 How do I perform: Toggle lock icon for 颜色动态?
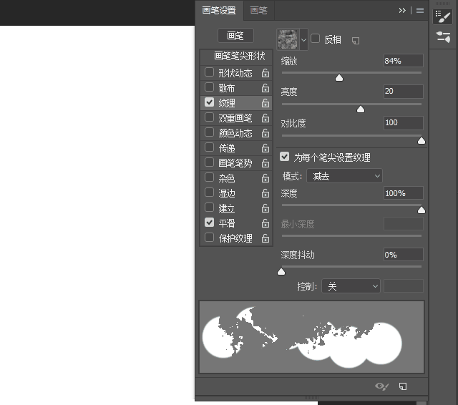tap(265, 133)
